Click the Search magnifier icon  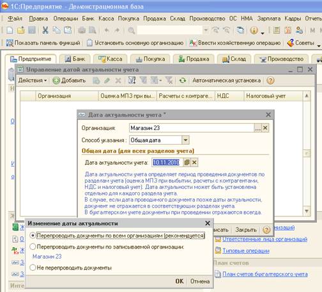coord(132,31)
